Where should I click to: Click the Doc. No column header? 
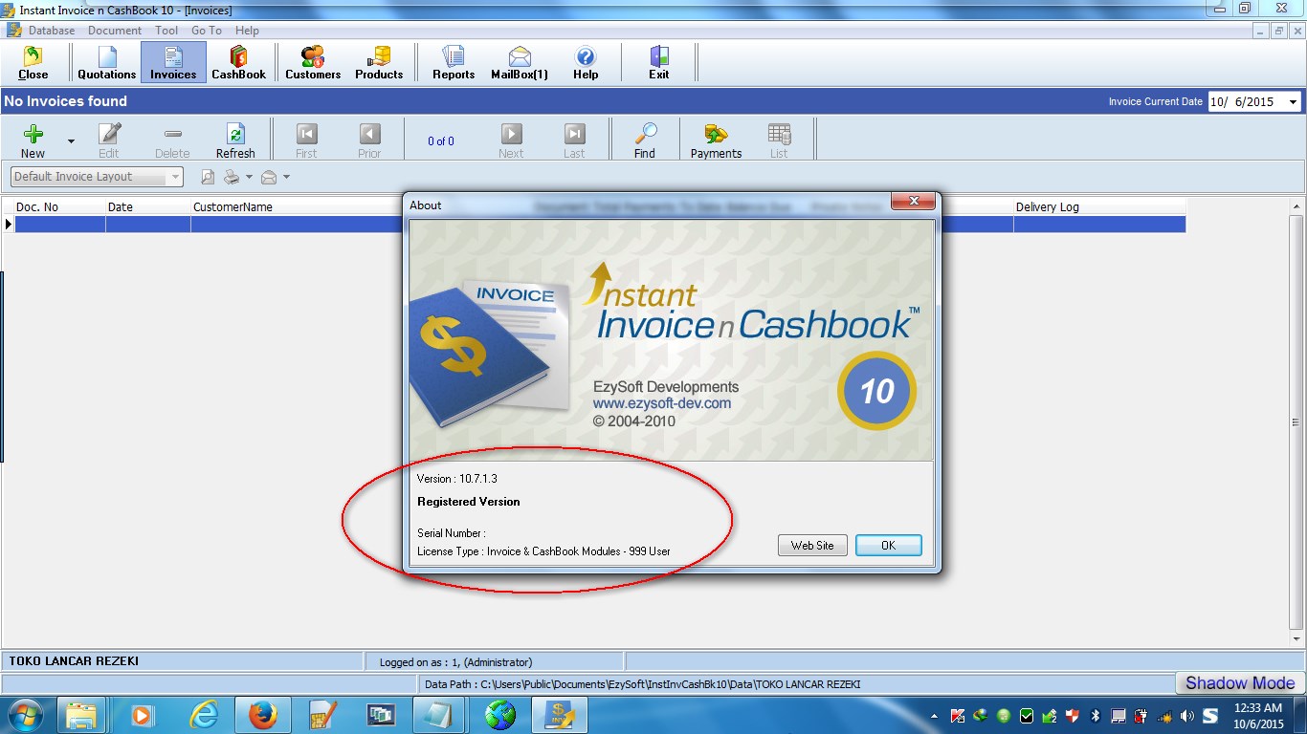(60, 206)
